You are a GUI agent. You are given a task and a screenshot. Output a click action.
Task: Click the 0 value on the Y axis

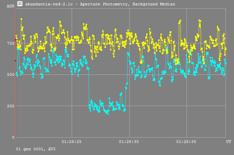[x=13, y=137]
